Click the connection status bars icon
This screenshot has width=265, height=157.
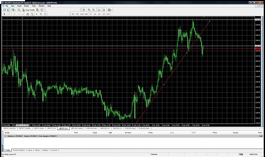click(x=241, y=154)
